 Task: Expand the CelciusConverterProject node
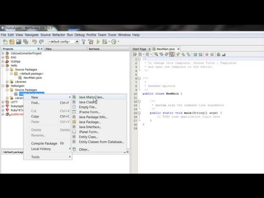click(x=3, y=53)
